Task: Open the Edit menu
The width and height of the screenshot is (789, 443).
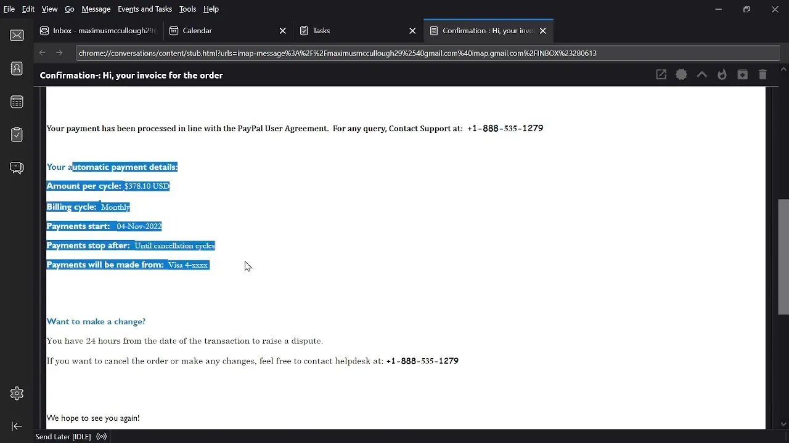Action: [28, 9]
